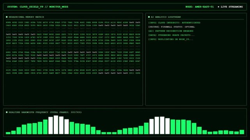This screenshot has width=250, height=140.
Task: Click the last green bar of bandwidth chart
Action: (242, 132)
